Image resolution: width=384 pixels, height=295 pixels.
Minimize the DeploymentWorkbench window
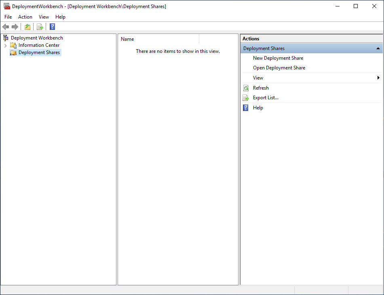click(x=338, y=6)
